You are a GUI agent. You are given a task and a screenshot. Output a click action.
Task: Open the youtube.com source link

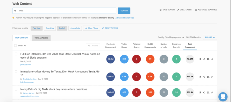point(26,64)
